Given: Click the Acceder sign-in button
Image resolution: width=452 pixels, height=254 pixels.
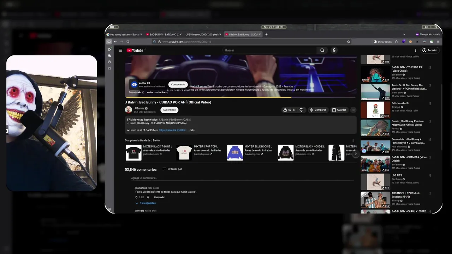Looking at the screenshot, I should (x=430, y=50).
